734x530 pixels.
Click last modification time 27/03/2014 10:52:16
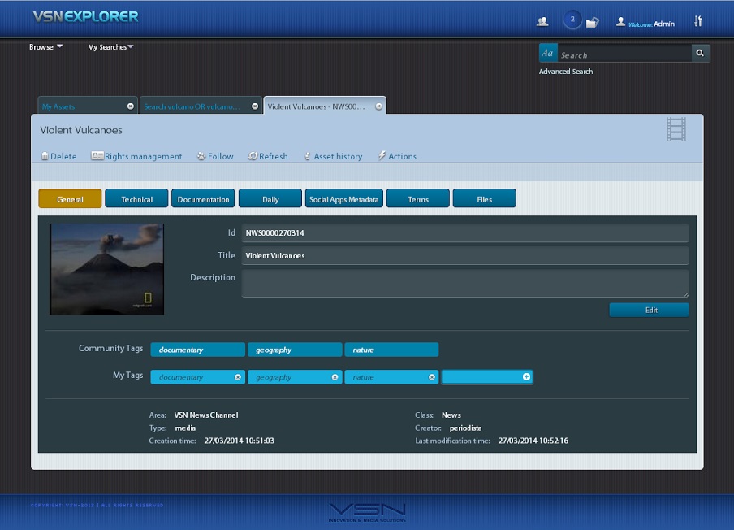coord(533,441)
